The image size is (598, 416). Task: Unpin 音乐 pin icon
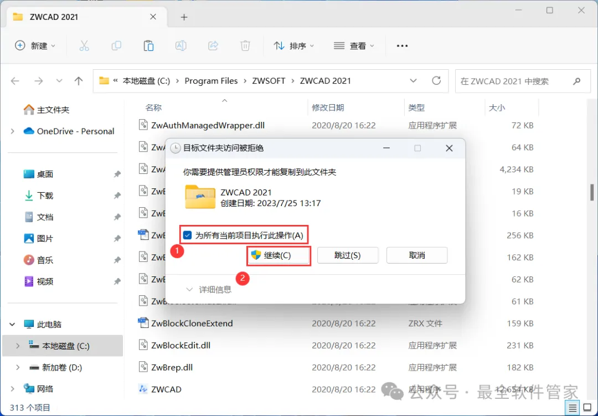[x=117, y=260]
